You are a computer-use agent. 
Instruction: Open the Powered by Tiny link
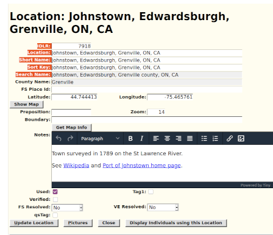pyautogui.click(x=255, y=185)
